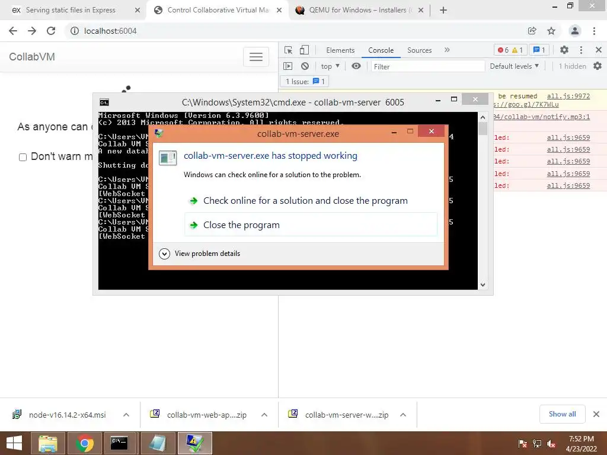
Task: Open the notepad-like app on the taskbar
Action: (x=158, y=443)
